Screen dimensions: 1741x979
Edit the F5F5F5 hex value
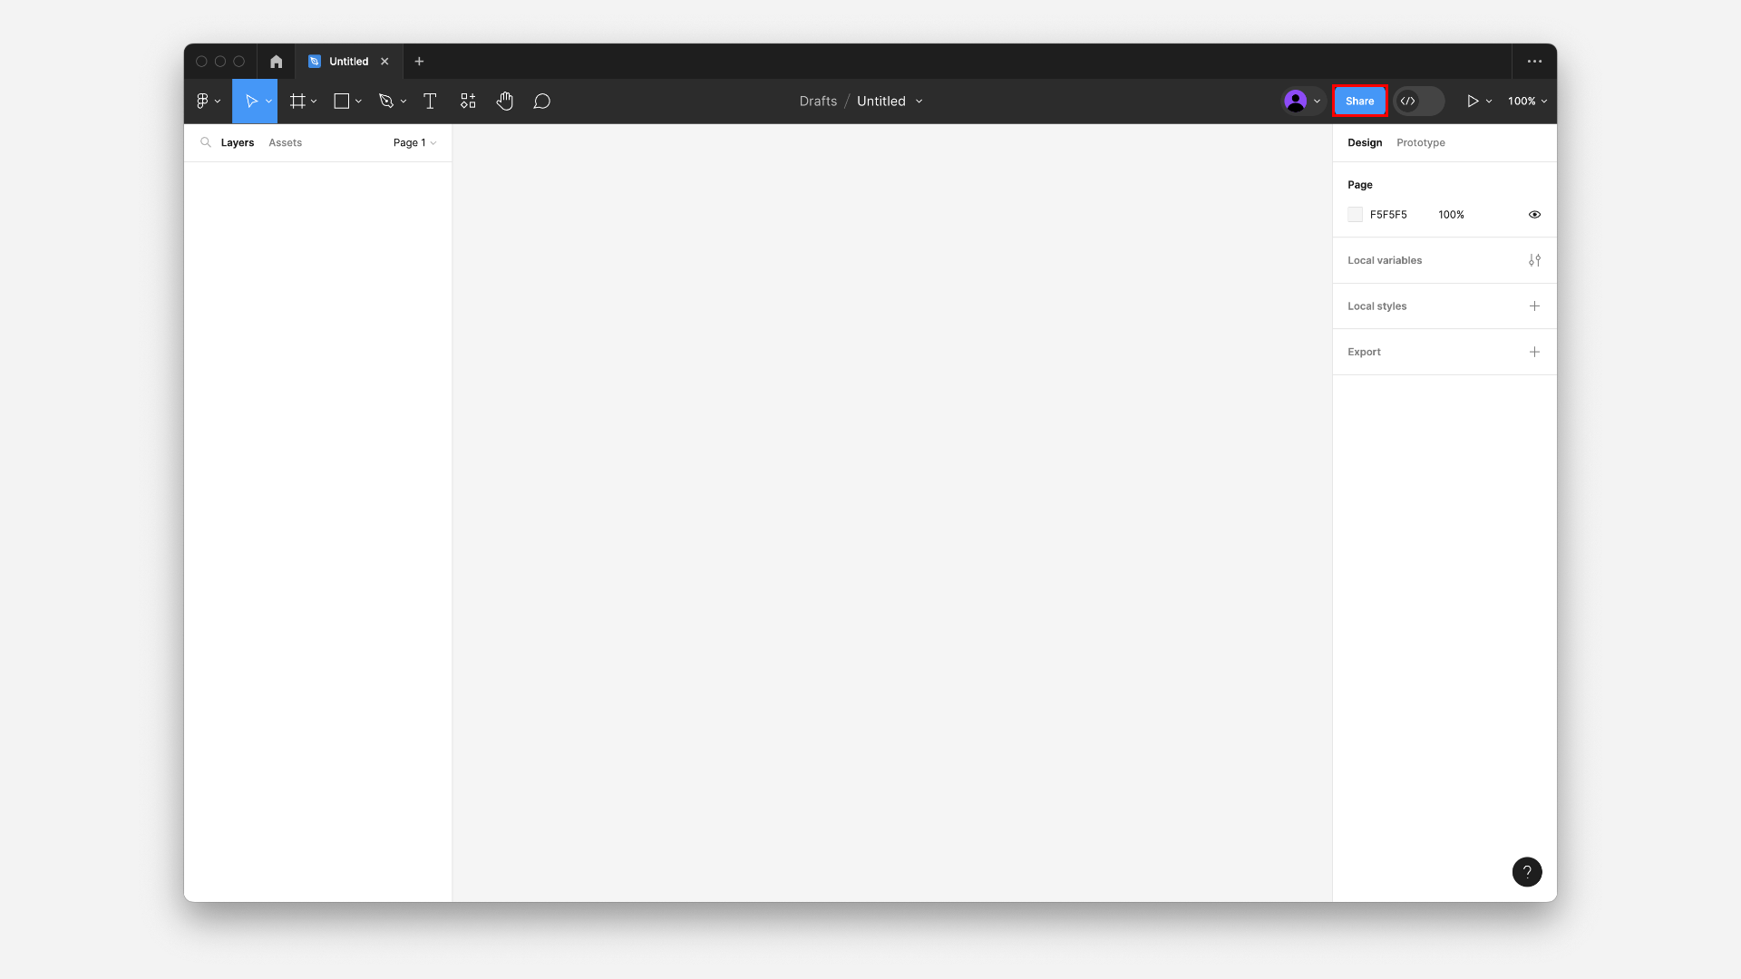[1388, 215]
